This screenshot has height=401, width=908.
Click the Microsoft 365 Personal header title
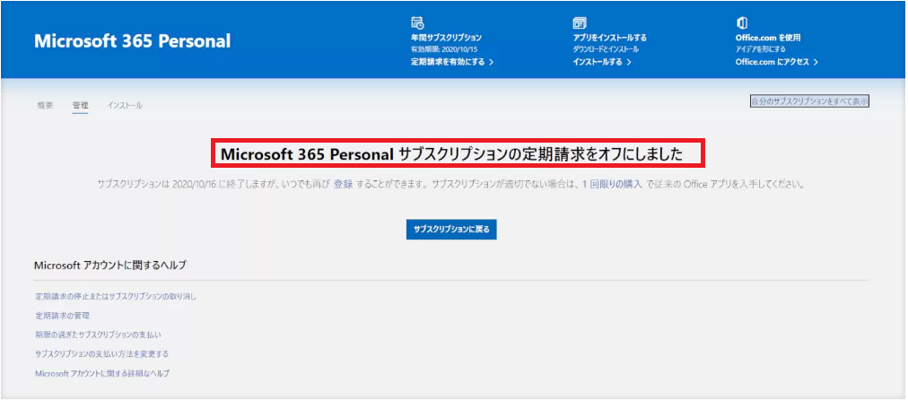(x=133, y=41)
